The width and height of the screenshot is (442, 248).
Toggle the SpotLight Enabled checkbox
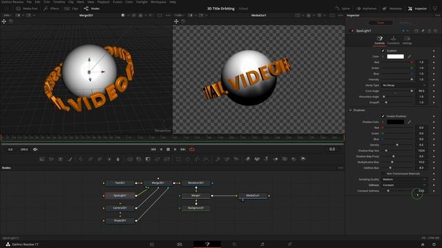383,50
